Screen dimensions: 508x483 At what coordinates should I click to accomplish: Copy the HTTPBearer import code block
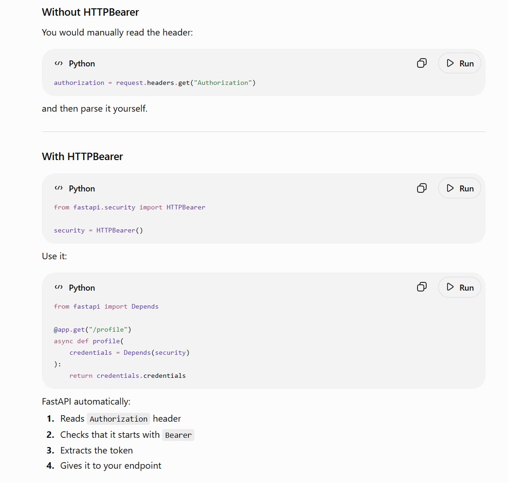pos(422,188)
